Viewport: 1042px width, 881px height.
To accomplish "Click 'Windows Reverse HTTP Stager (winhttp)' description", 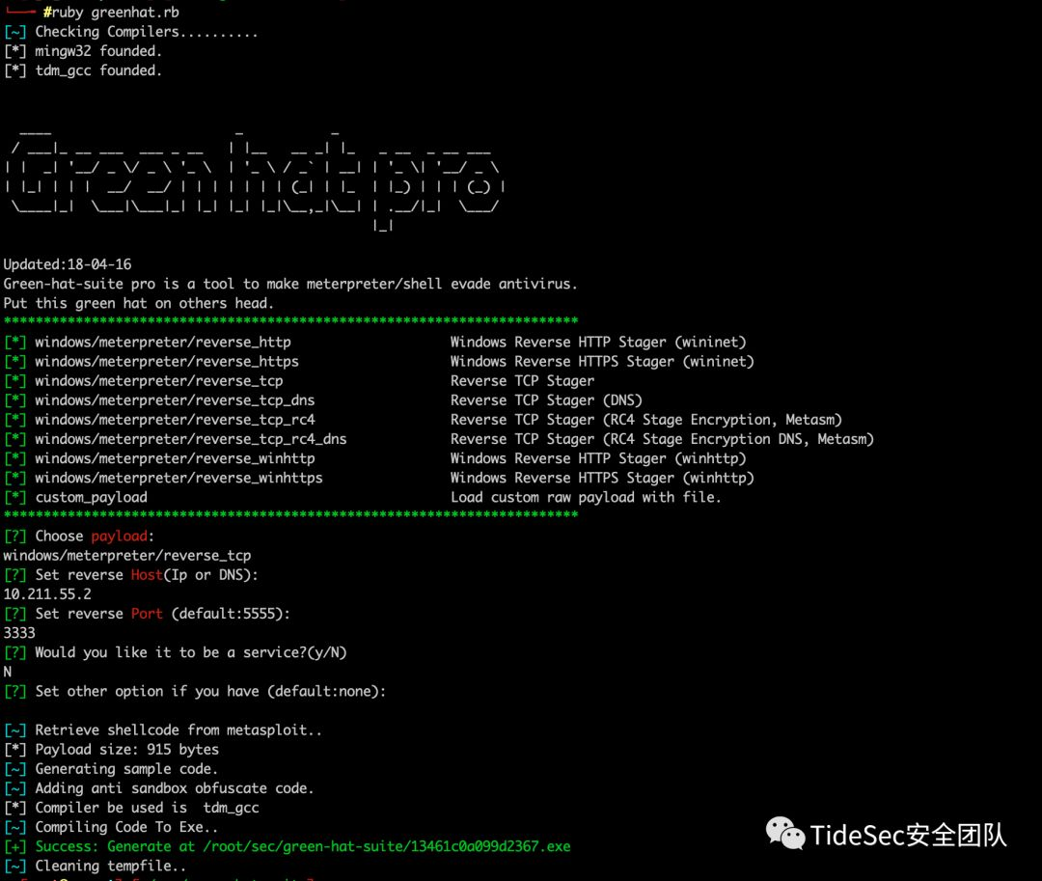I will click(x=598, y=457).
